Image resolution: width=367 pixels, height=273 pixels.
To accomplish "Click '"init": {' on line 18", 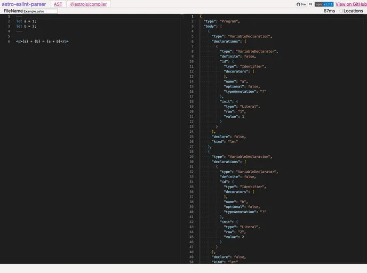I will 229,101.
